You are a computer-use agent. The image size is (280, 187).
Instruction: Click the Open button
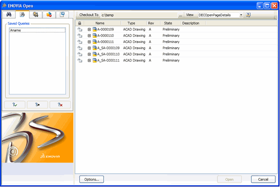click(x=229, y=179)
